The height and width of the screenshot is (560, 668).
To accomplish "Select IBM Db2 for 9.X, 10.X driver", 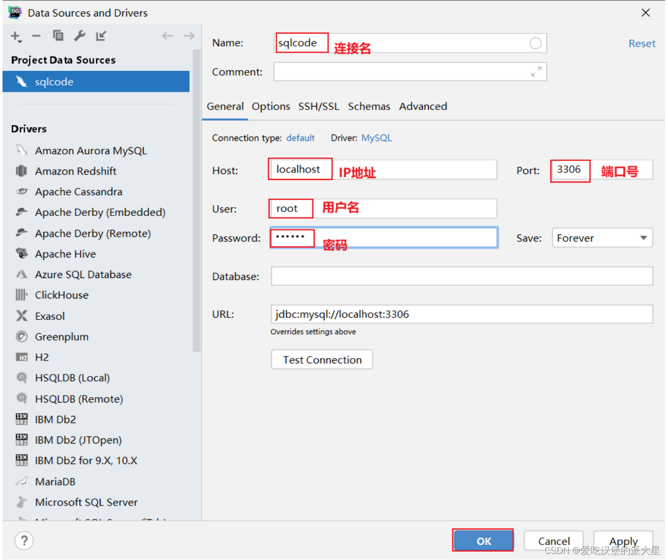I will [x=96, y=460].
